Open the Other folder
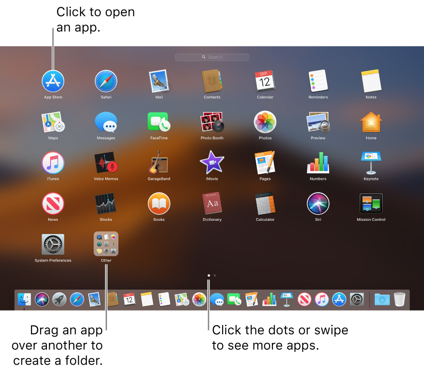This screenshot has width=424, height=372. click(106, 244)
